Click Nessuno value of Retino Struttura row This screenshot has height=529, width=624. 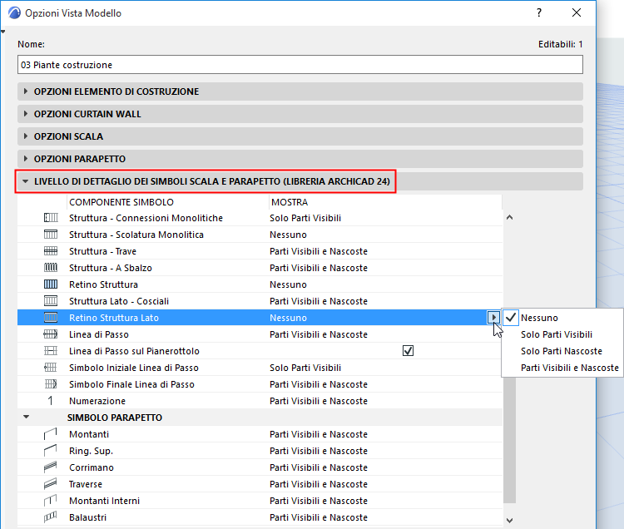(x=288, y=284)
